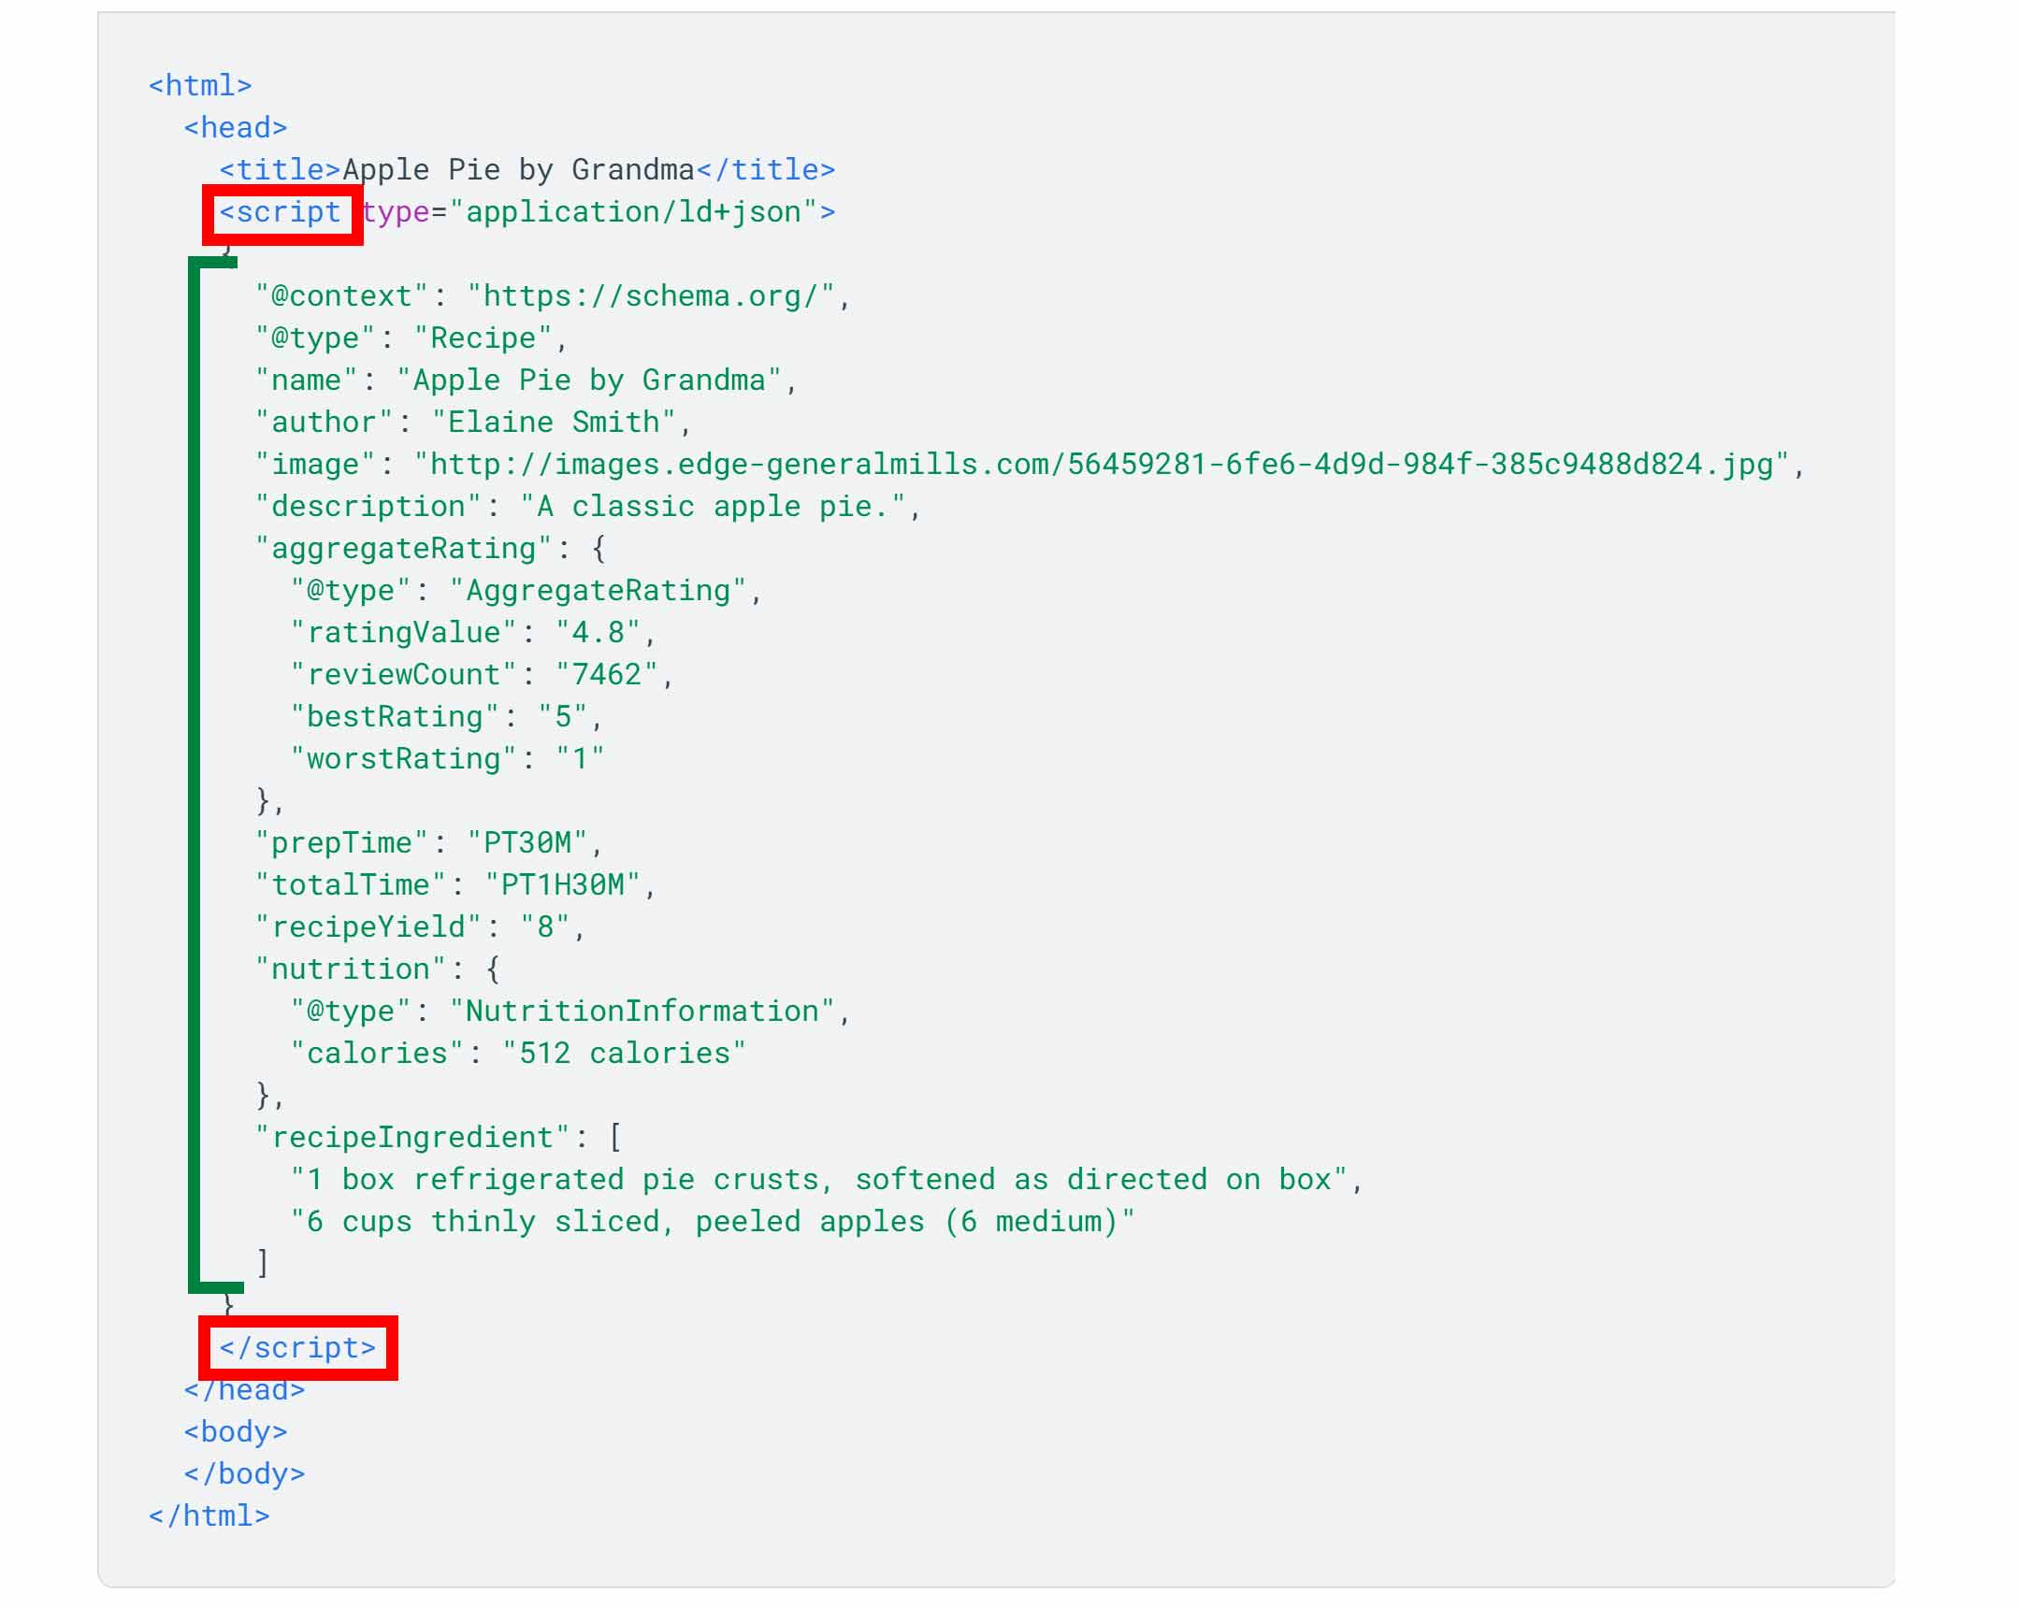Screen dimensions: 2020x1608
Task: Select the "worstRating": "1" line
Action: [x=447, y=760]
